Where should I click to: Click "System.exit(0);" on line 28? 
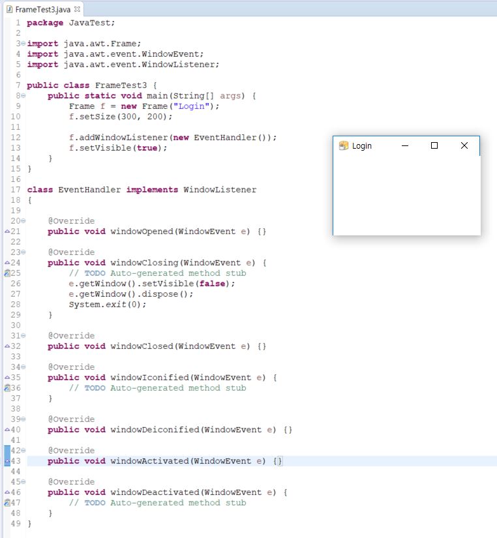tap(108, 305)
